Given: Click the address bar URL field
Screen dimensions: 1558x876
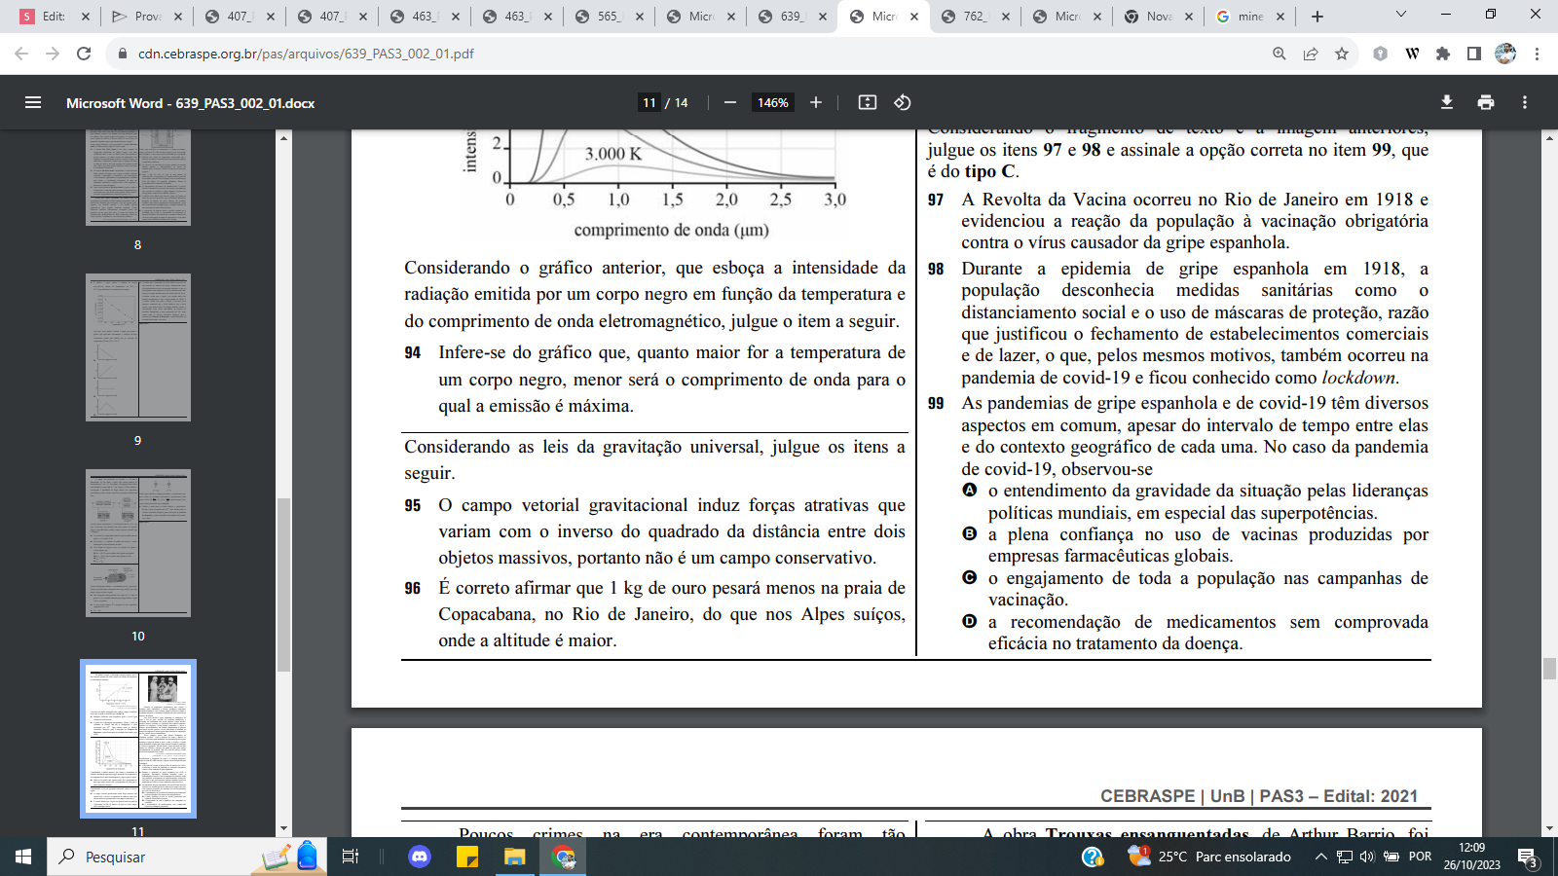Looking at the screenshot, I should [x=682, y=54].
